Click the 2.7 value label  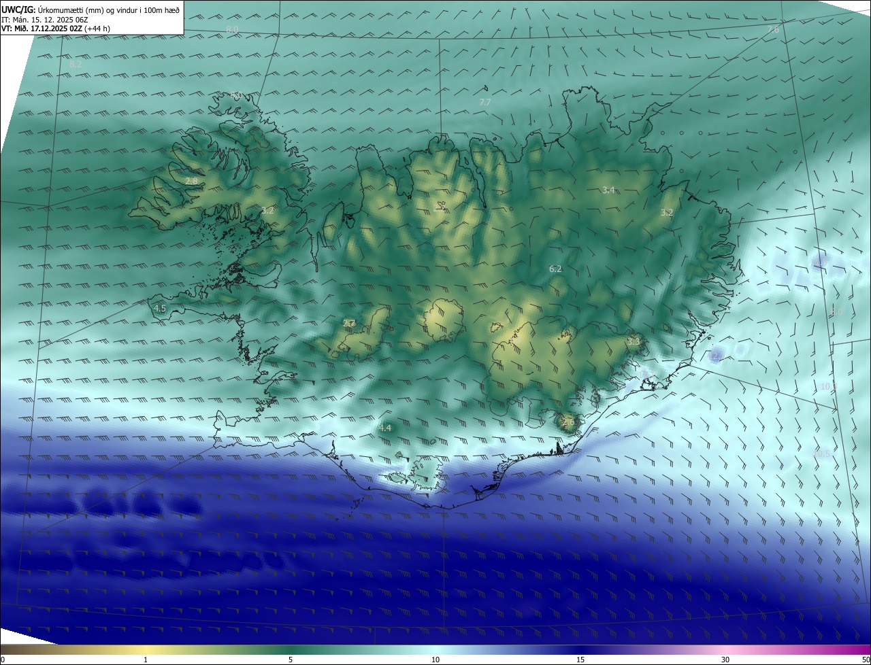point(349,323)
